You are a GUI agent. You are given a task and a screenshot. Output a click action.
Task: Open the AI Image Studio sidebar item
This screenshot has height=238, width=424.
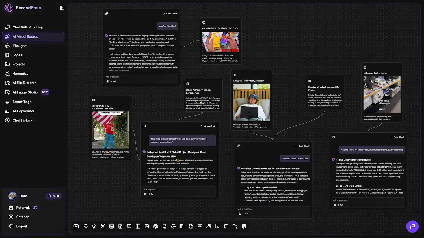[25, 92]
